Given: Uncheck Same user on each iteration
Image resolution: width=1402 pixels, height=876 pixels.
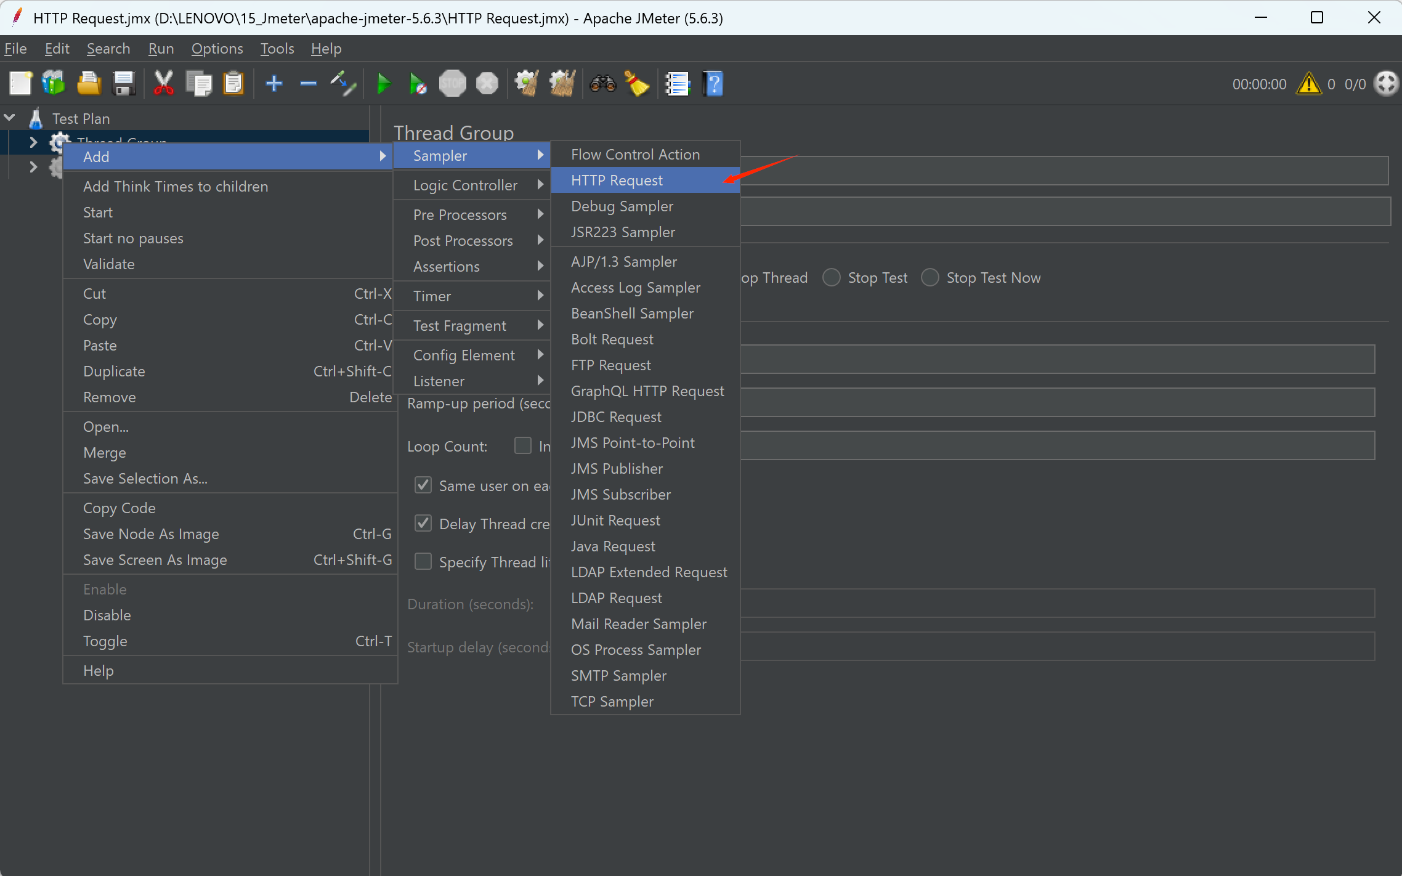Looking at the screenshot, I should point(423,485).
